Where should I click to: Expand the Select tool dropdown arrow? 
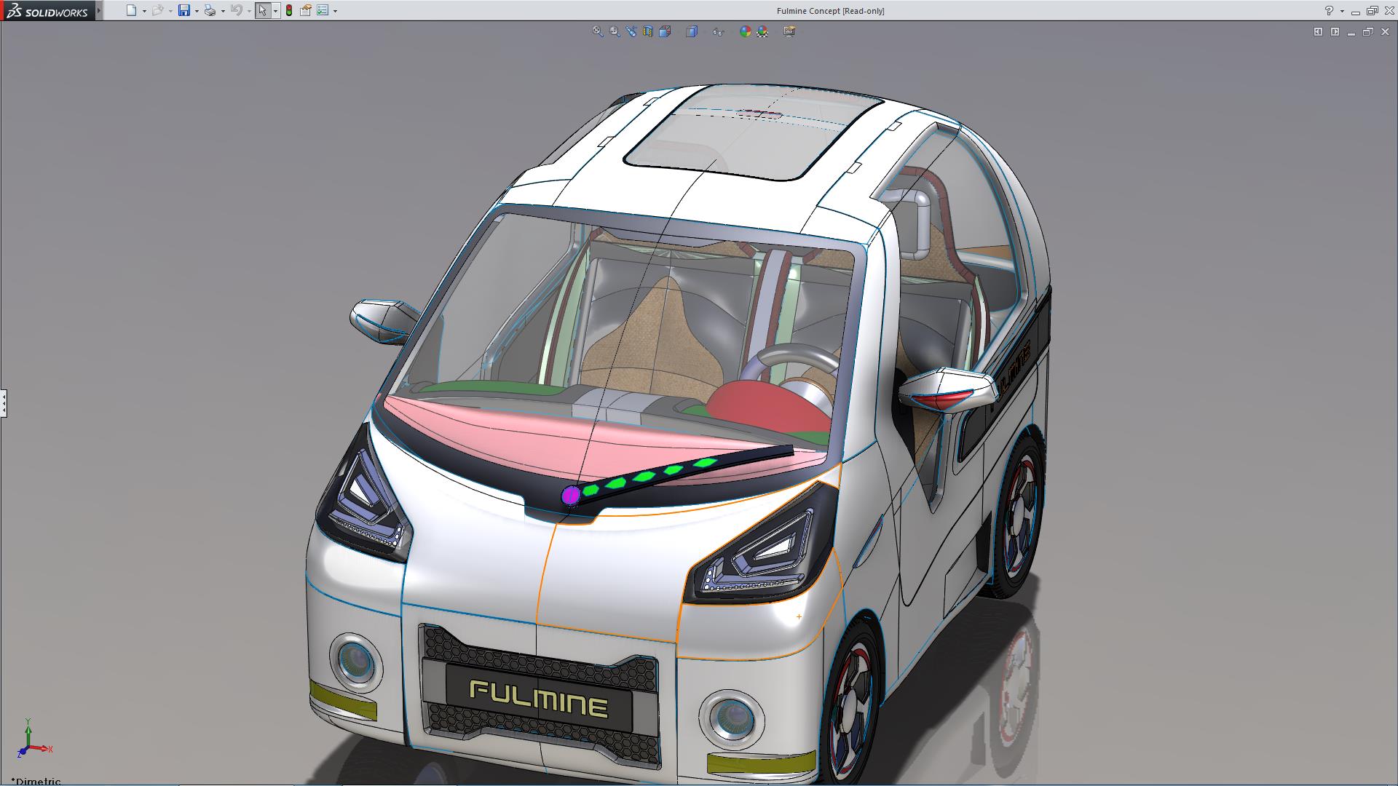275,11
